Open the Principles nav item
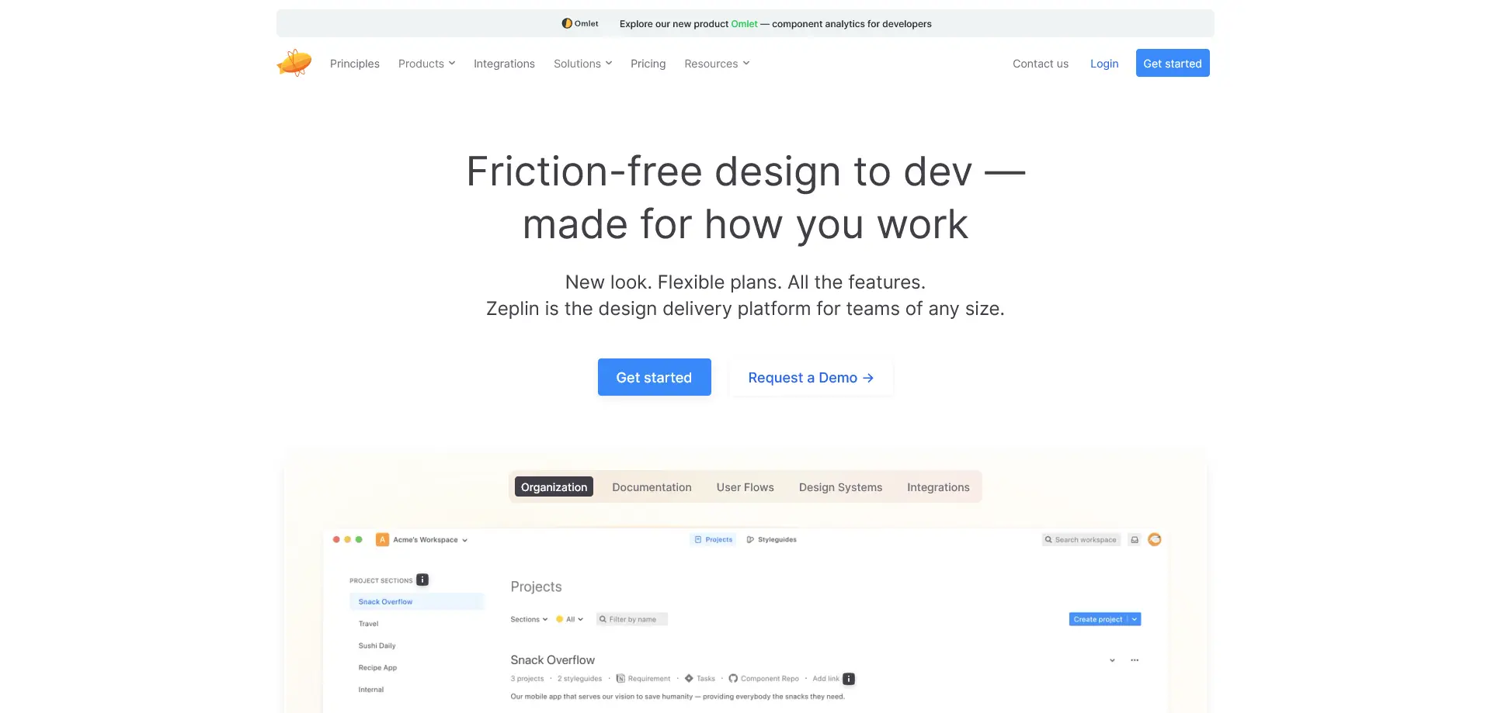The width and height of the screenshot is (1491, 713). [355, 64]
